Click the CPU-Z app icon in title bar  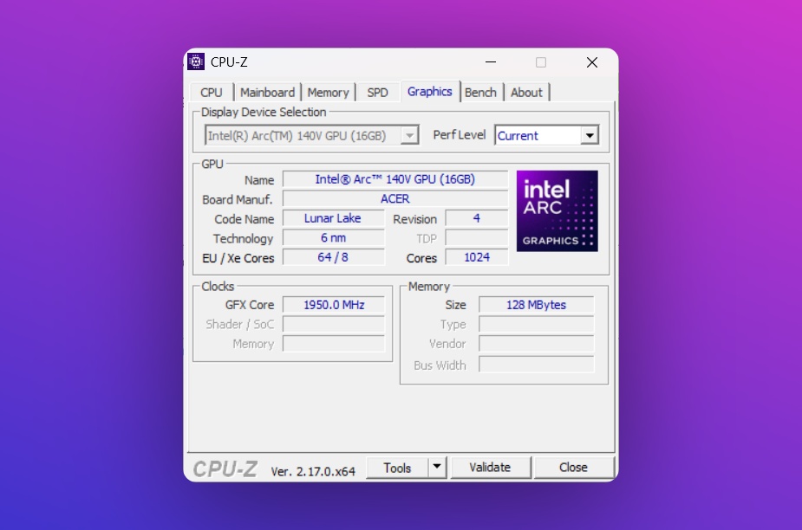point(196,61)
